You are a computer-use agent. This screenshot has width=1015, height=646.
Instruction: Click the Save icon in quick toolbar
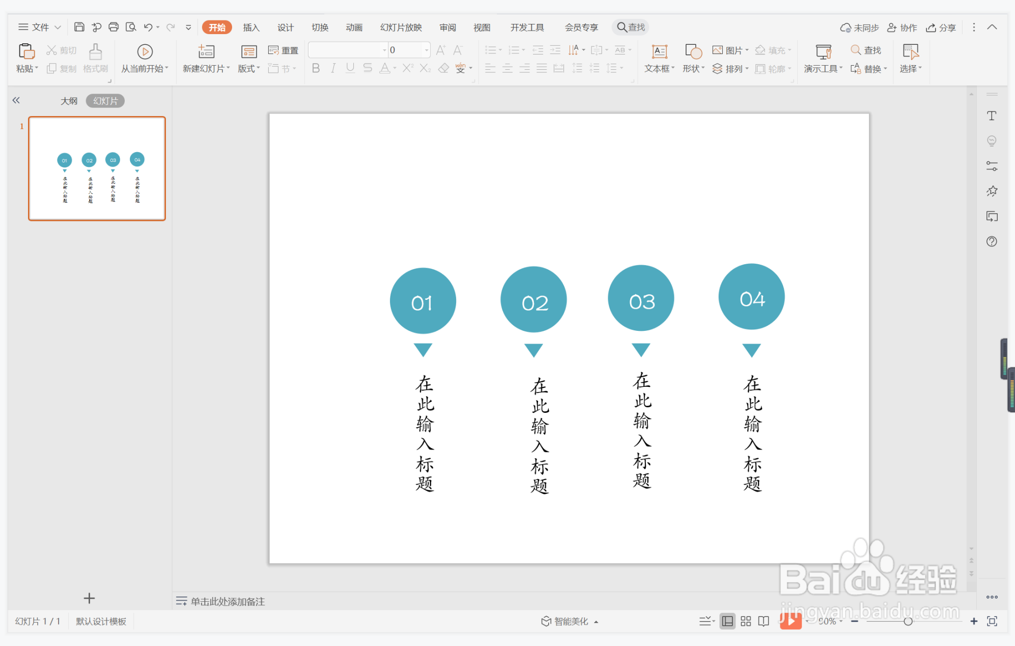(79, 27)
